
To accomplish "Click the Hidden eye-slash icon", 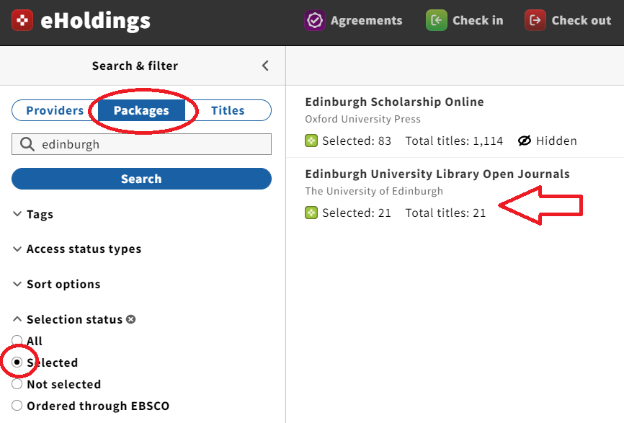I will [525, 141].
